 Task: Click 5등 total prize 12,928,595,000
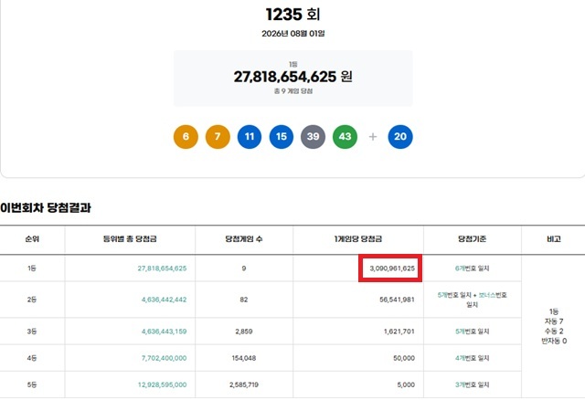pos(162,384)
